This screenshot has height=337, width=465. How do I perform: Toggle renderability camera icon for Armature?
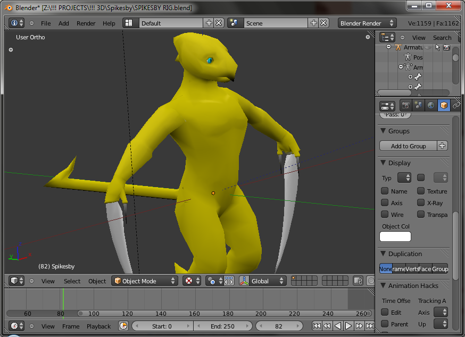(x=447, y=47)
